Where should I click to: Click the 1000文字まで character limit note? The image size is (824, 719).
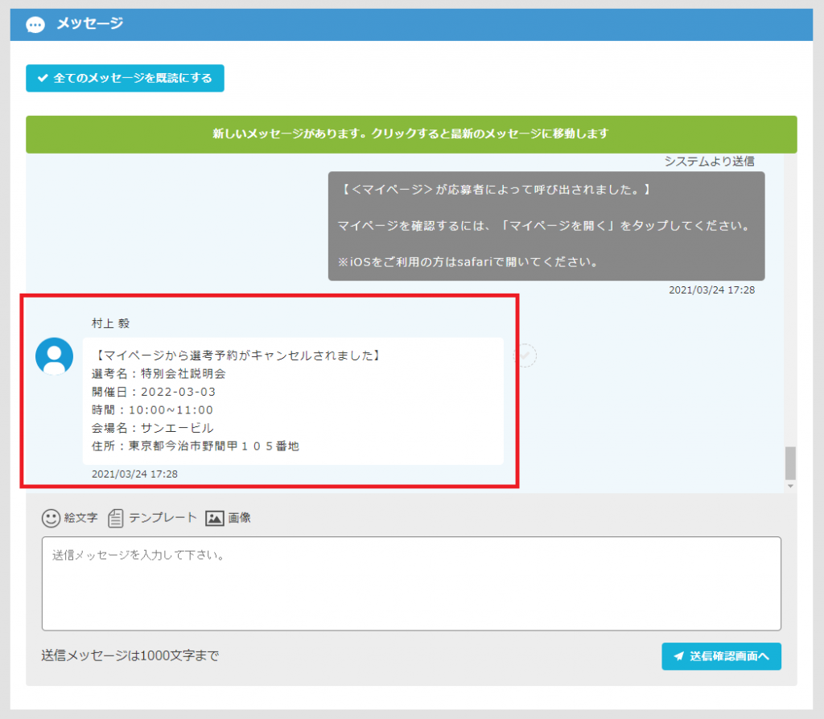click(130, 655)
